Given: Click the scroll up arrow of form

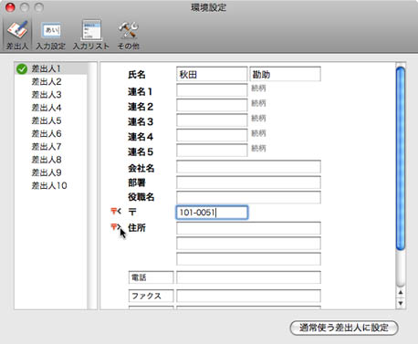Looking at the screenshot, I should click(401, 292).
